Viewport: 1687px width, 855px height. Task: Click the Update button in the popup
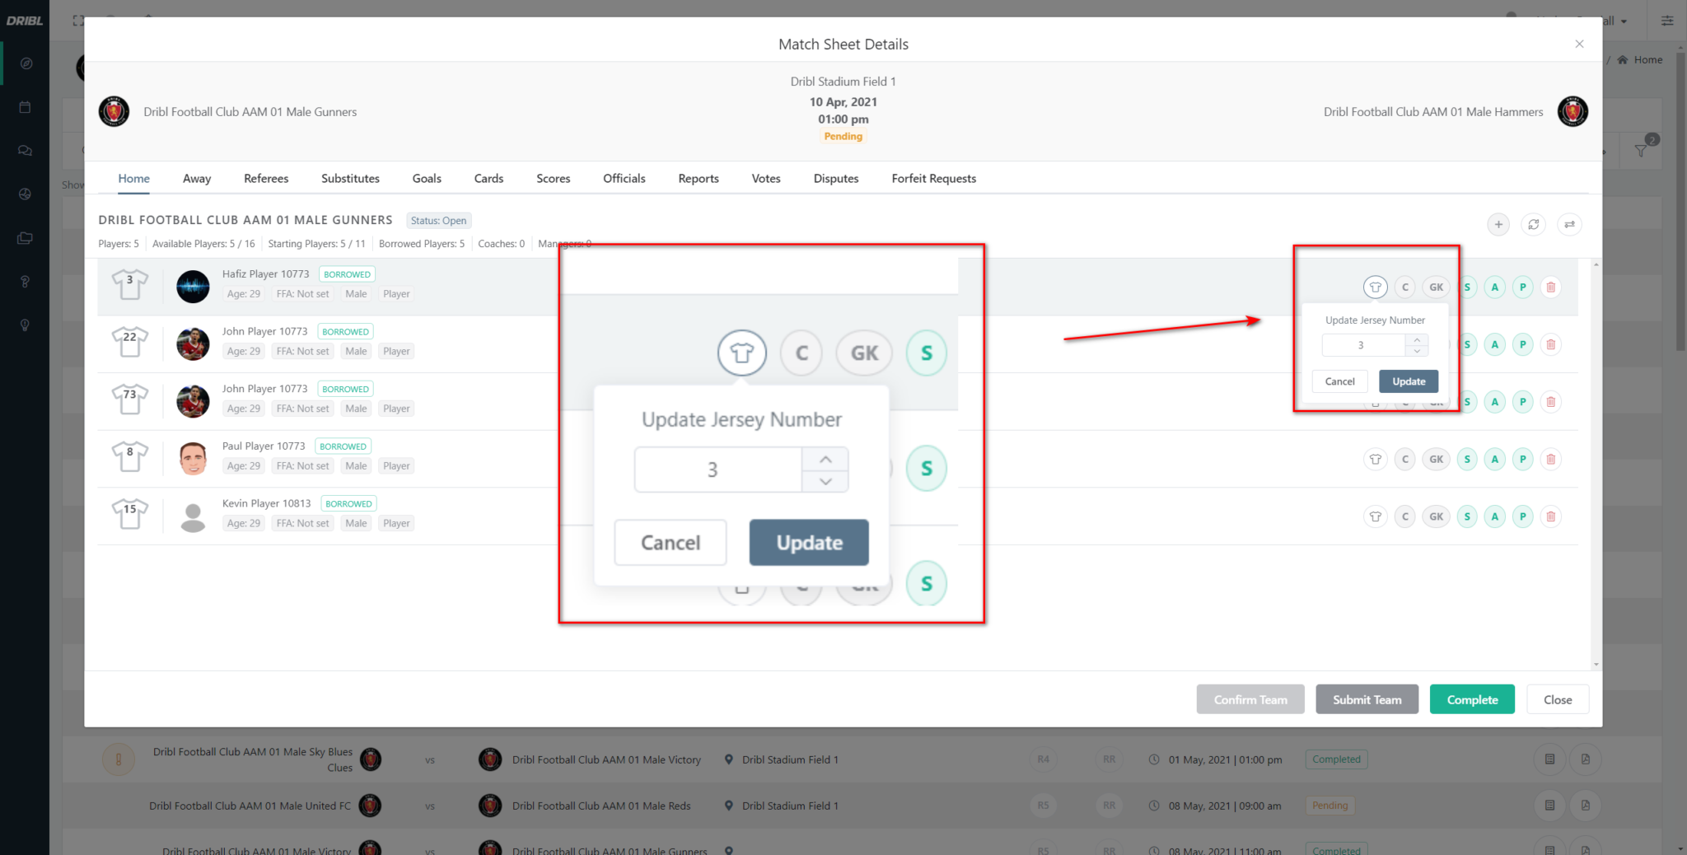point(807,542)
